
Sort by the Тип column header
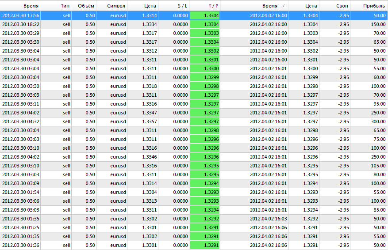[x=56, y=6]
